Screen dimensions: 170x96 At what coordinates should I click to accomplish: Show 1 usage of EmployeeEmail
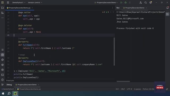22,55
